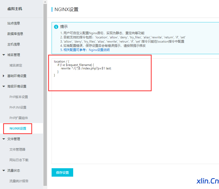Expand the 基础环境设置 section arrow
The image size is (219, 189).
coord(4,76)
